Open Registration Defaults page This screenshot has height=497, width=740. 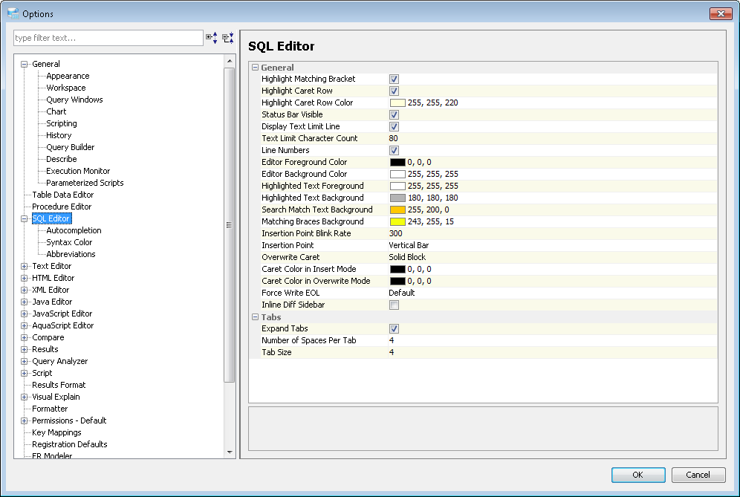pos(69,444)
